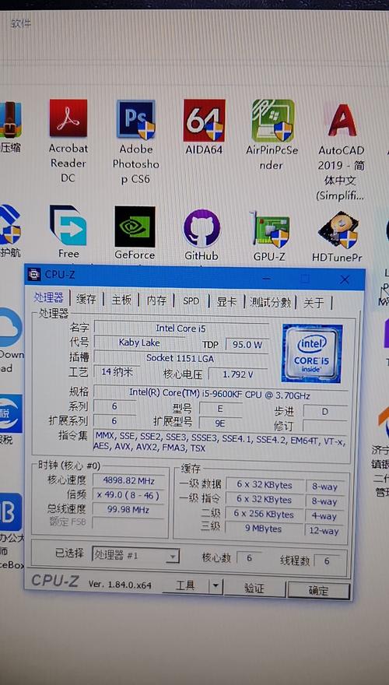Open the Free arrow-icon desktop shortcut
389x685 pixels.
68,226
